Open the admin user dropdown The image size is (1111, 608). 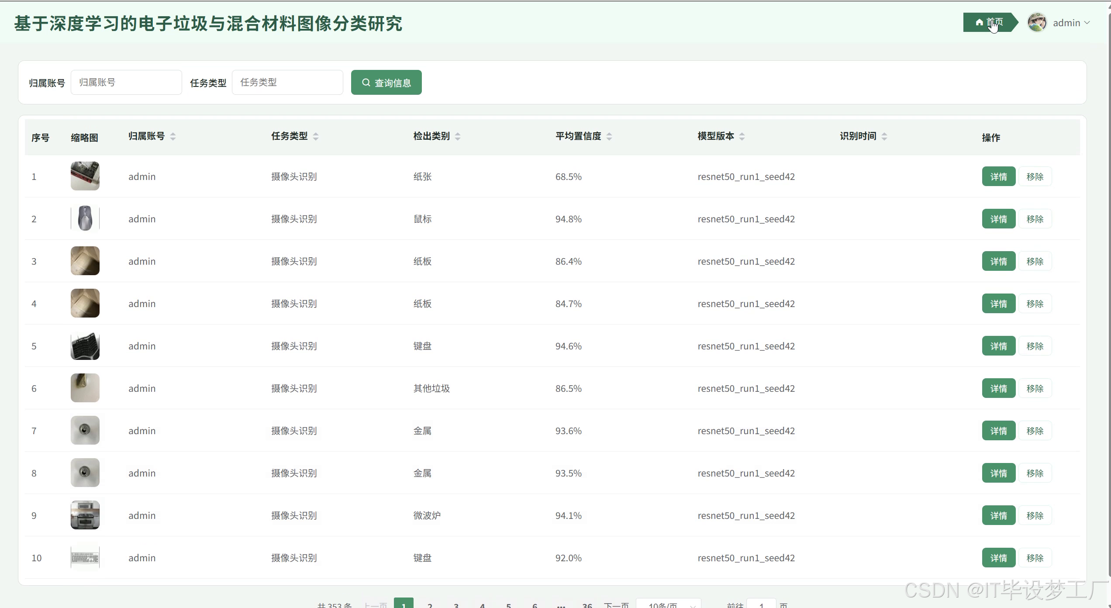click(x=1071, y=23)
